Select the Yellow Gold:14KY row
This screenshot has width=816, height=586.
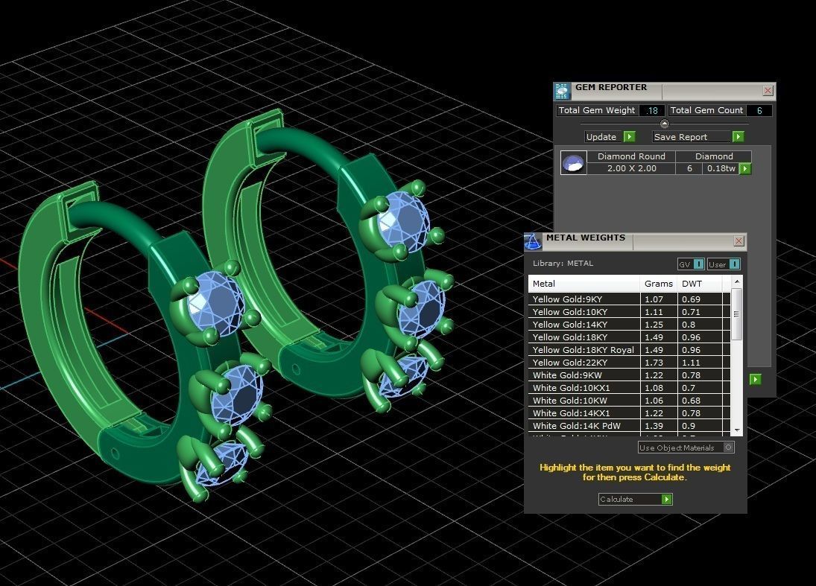[x=629, y=325]
